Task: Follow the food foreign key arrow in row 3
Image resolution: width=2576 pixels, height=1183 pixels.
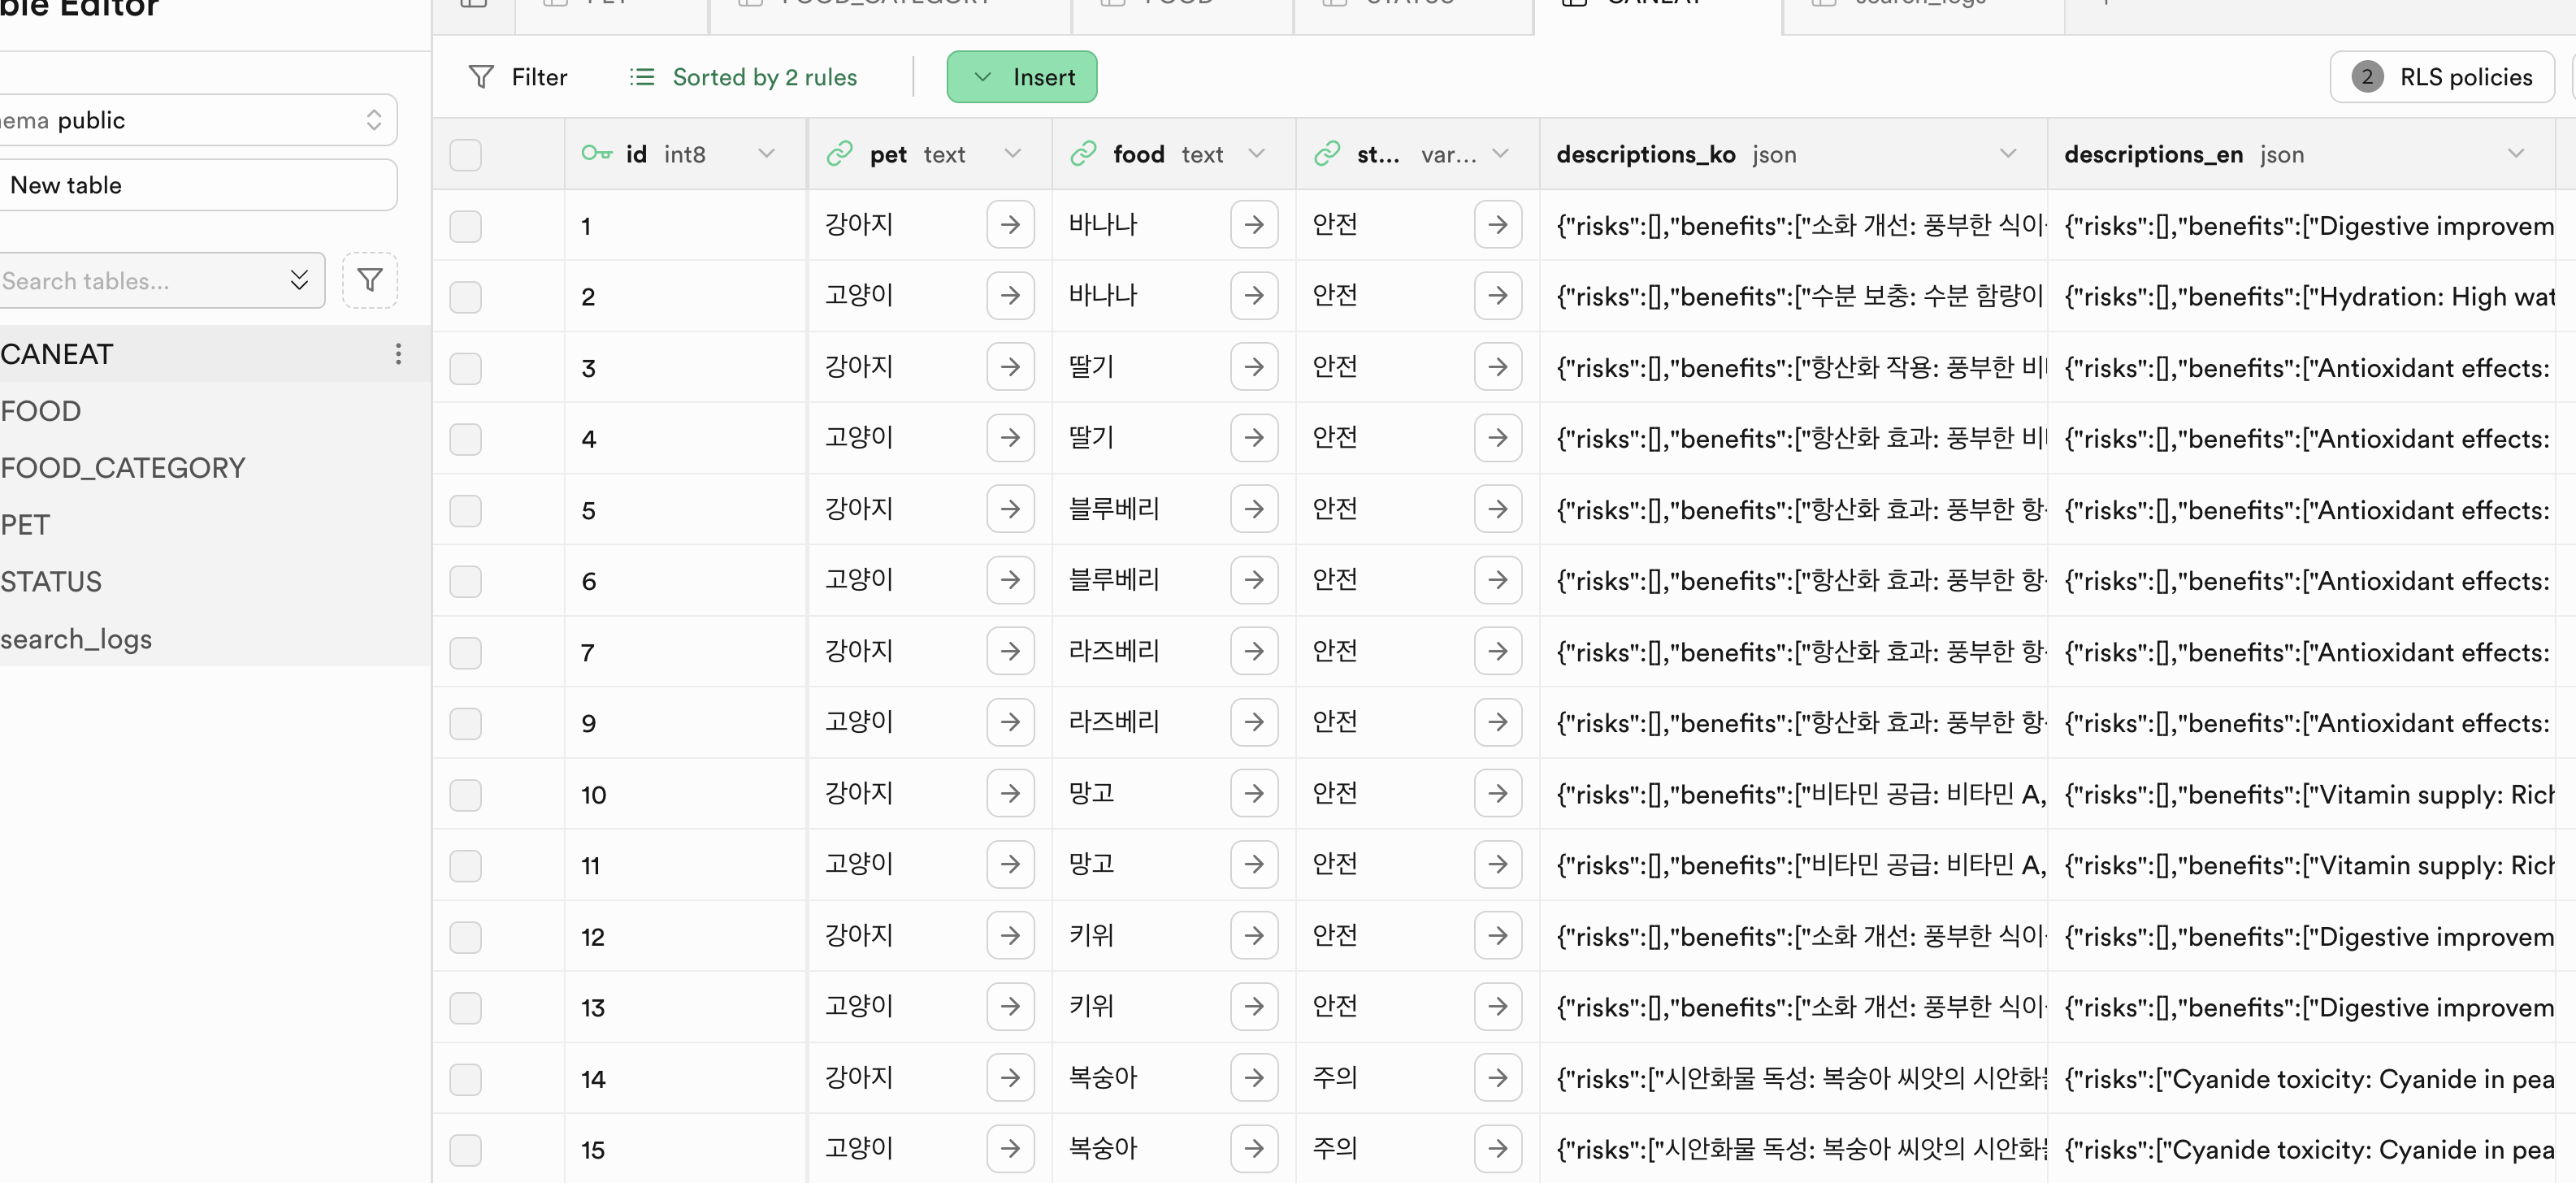Action: coord(1253,367)
